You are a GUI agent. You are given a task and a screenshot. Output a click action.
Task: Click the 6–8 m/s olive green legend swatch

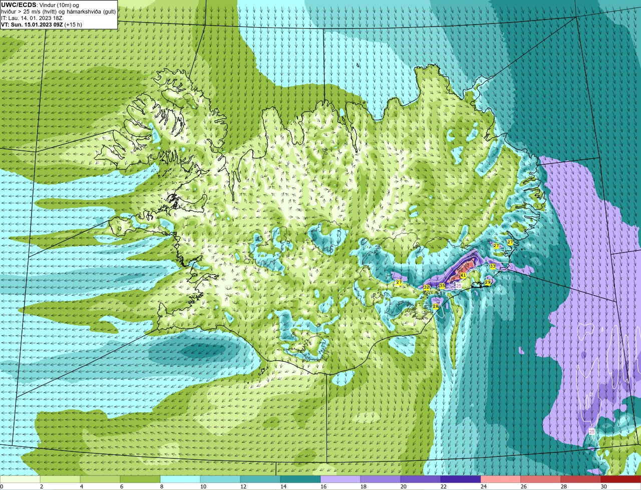click(140, 479)
